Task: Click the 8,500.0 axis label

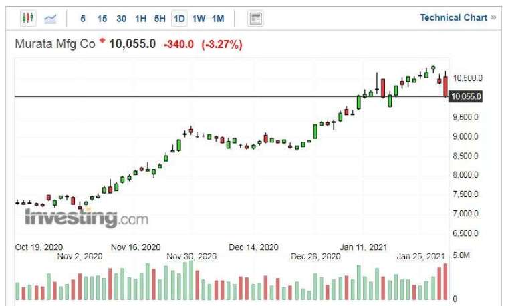Action: point(466,156)
